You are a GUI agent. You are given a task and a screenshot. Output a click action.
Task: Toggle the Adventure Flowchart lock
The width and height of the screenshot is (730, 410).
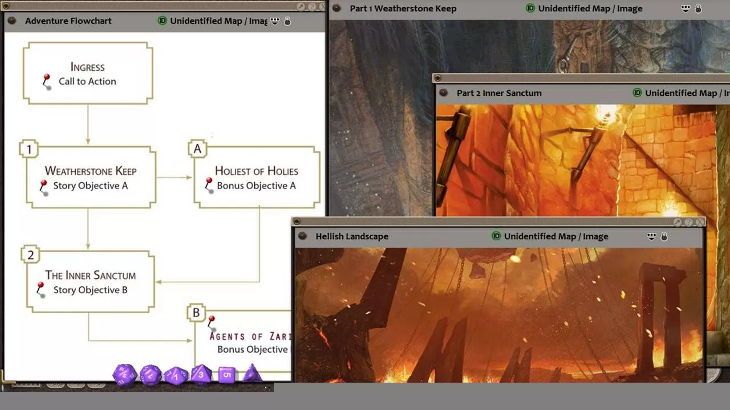(287, 21)
